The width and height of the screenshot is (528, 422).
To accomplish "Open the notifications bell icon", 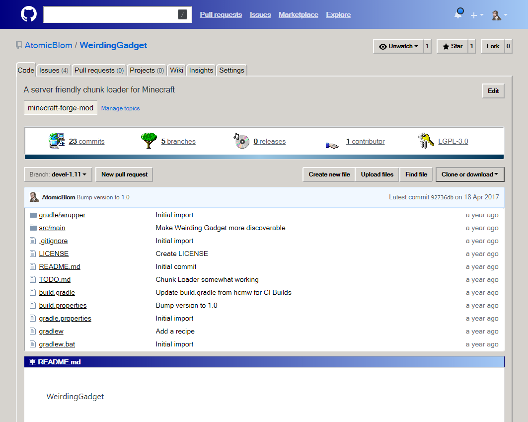I will (458, 14).
